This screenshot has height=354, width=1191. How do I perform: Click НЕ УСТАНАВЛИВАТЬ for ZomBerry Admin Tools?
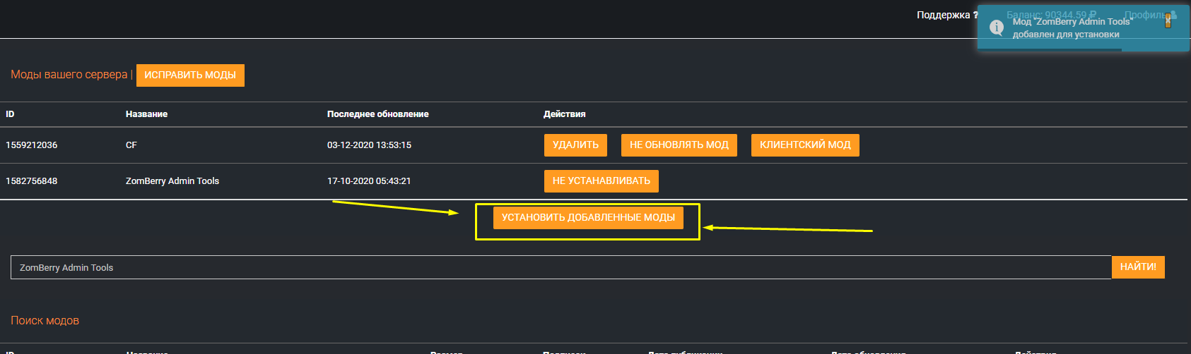601,181
